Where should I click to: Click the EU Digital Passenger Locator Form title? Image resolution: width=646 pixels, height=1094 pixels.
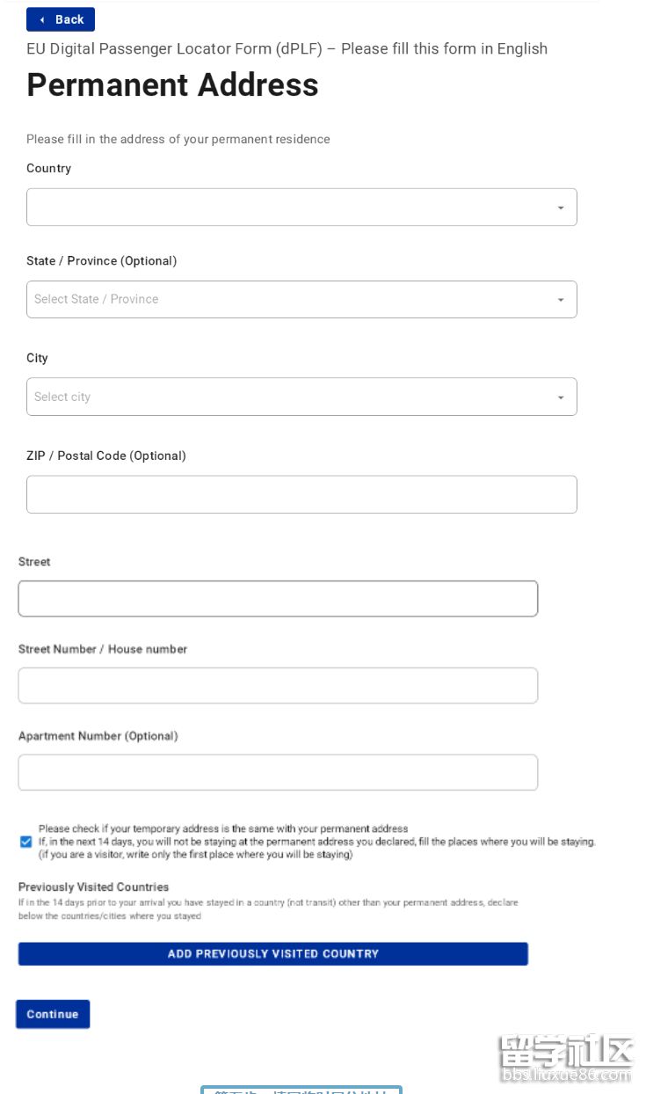coord(287,48)
